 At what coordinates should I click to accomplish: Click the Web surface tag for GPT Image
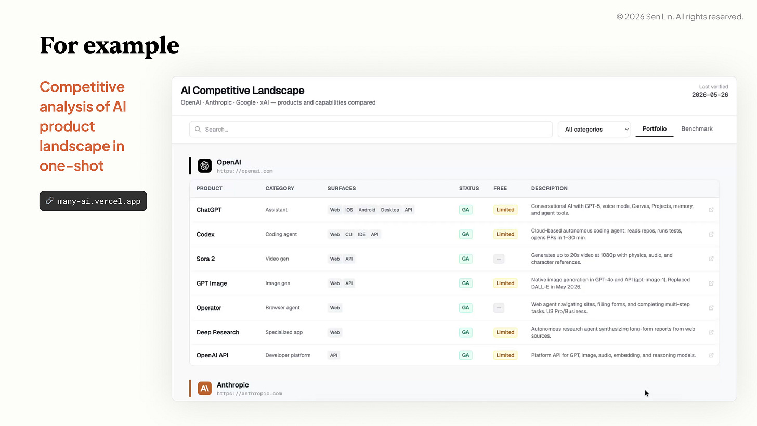click(335, 283)
